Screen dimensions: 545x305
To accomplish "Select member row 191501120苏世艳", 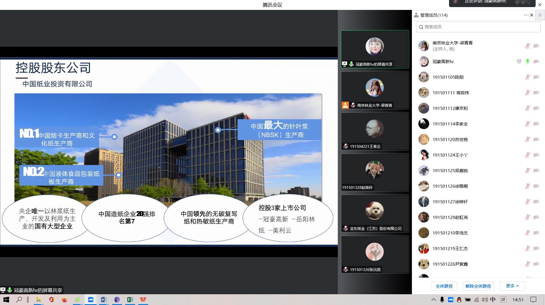I will coord(478,139).
